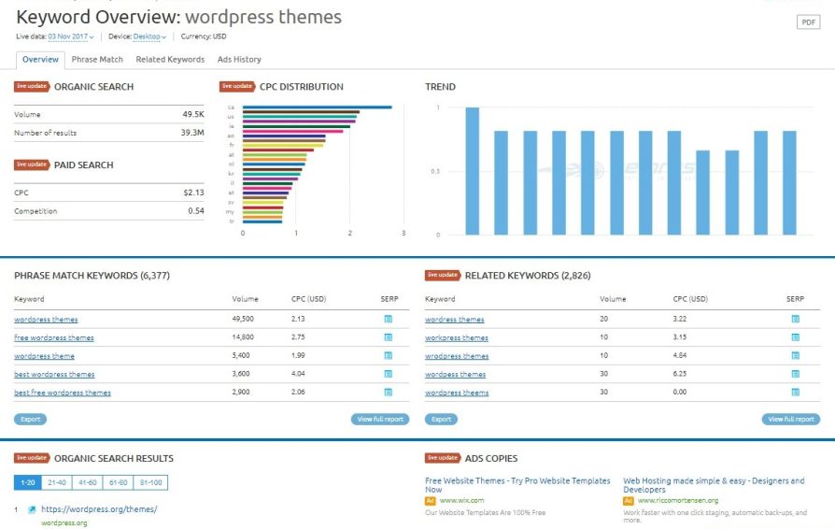Click the wordpress.org favicon in organic results
835x529 pixels.
point(32,509)
